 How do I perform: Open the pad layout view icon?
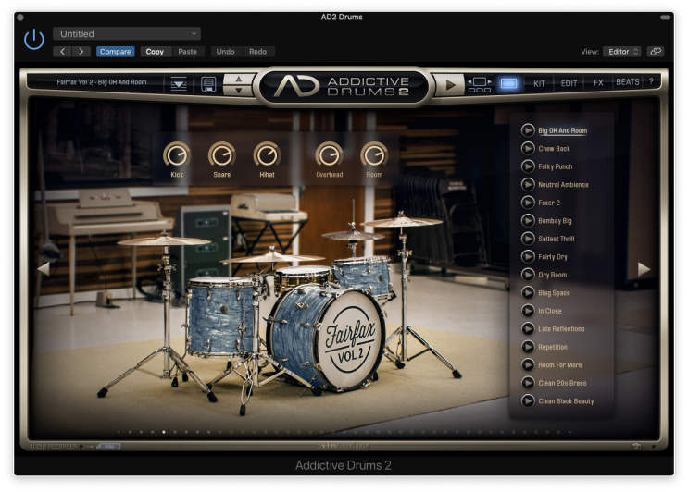tap(479, 84)
